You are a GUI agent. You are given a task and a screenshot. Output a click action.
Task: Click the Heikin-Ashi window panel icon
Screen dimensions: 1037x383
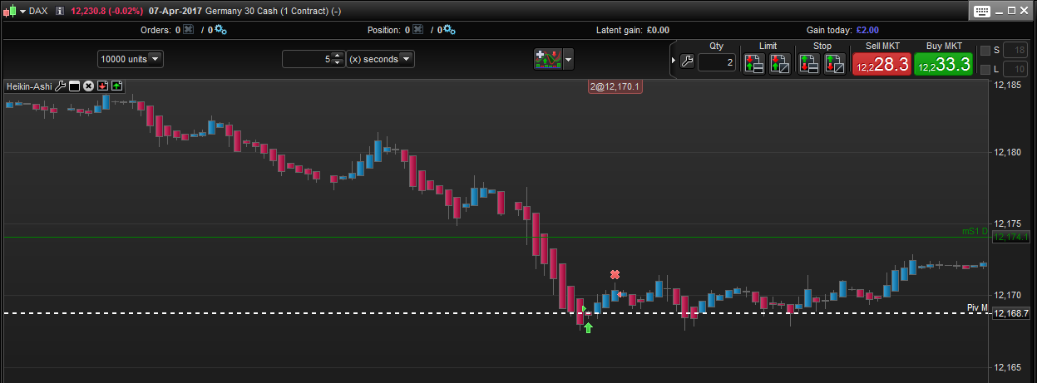[x=73, y=86]
